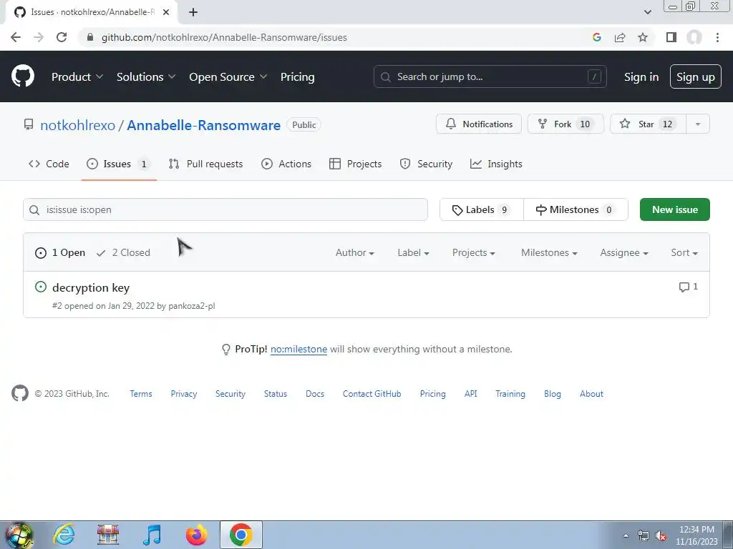Viewport: 733px width, 549px height.
Task: Go back with the browser back arrow
Action: pyautogui.click(x=16, y=37)
